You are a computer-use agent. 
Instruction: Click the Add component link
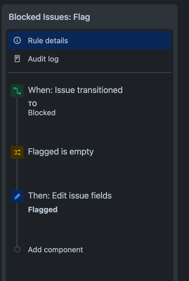pos(55,250)
